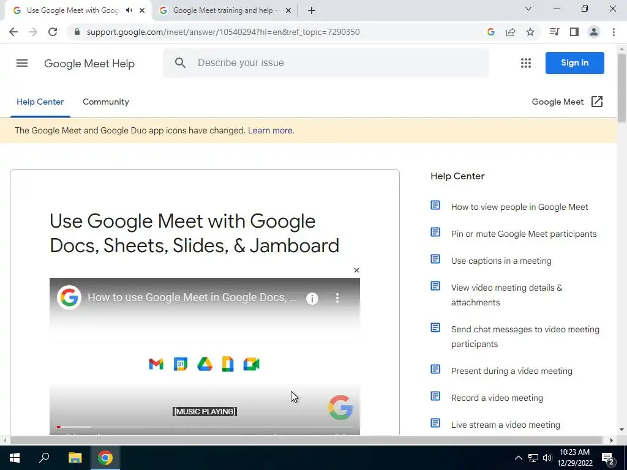The height and width of the screenshot is (470, 627).
Task: Click the Google icon in address bar
Action: [491, 32]
